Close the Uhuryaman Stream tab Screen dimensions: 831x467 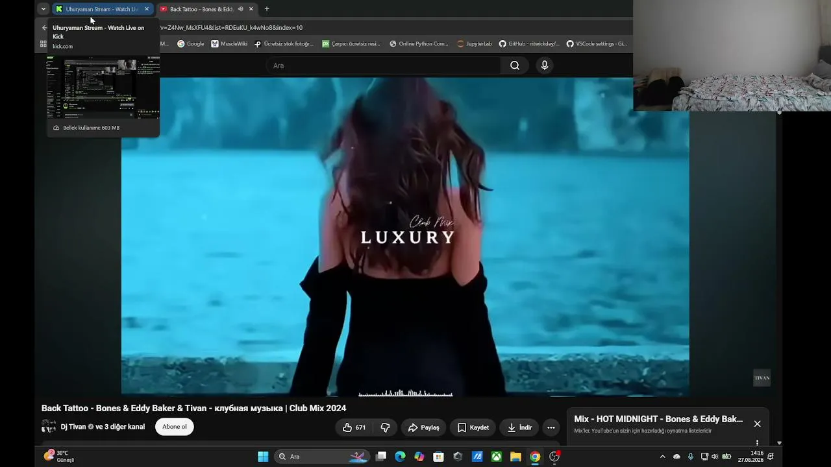coord(147,9)
